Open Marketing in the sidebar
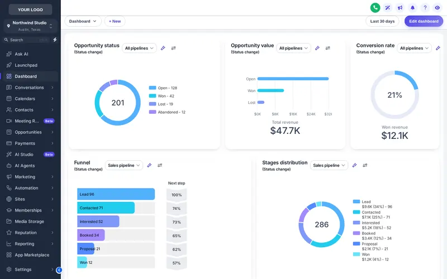The image size is (447, 279). point(30,177)
